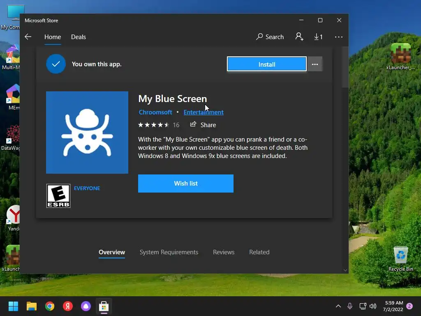
Task: Open the Windows Start menu
Action: tap(13, 306)
